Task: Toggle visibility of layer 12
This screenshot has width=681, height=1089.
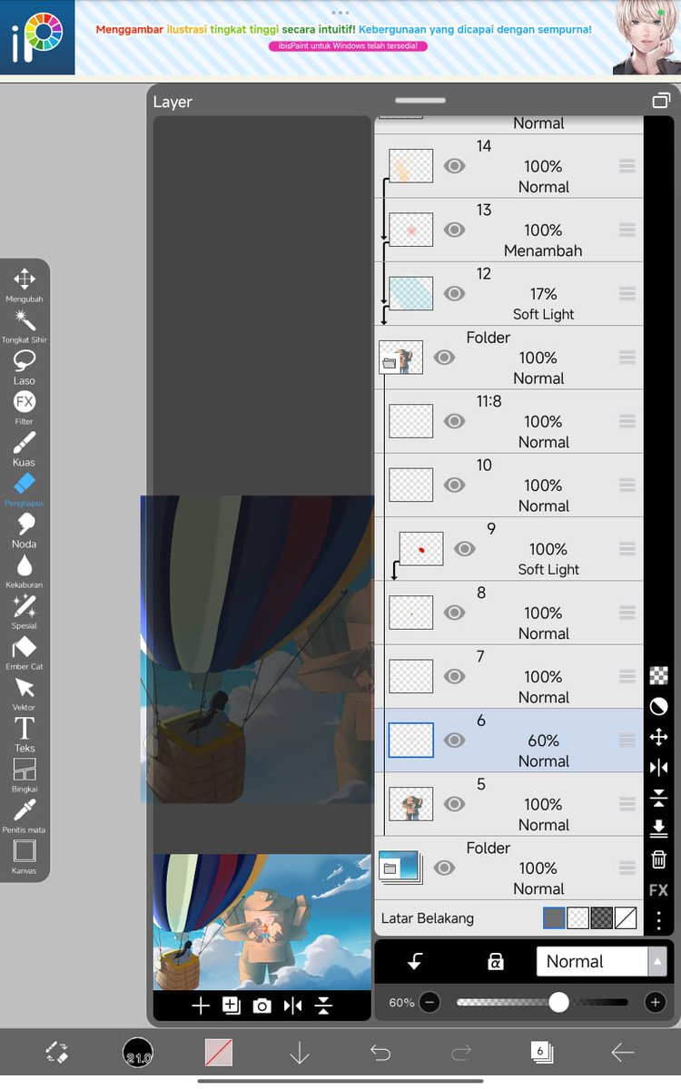Action: point(454,294)
